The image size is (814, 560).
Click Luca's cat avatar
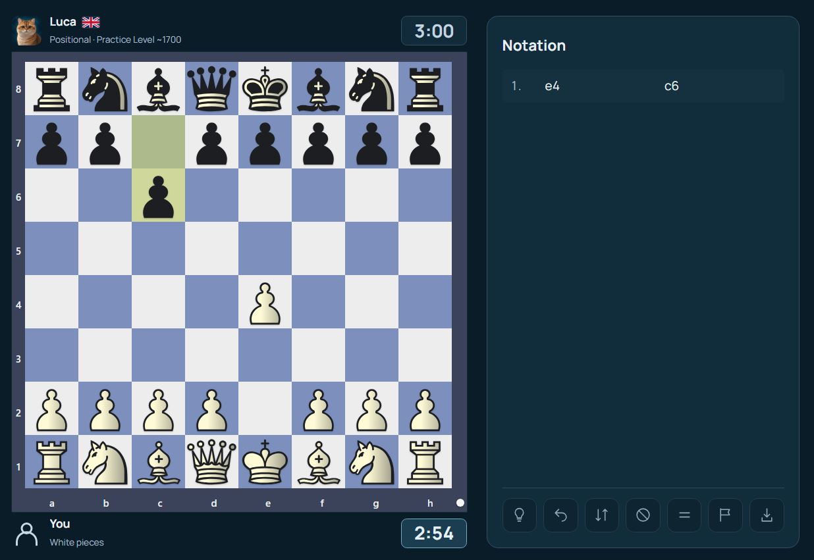coord(28,31)
